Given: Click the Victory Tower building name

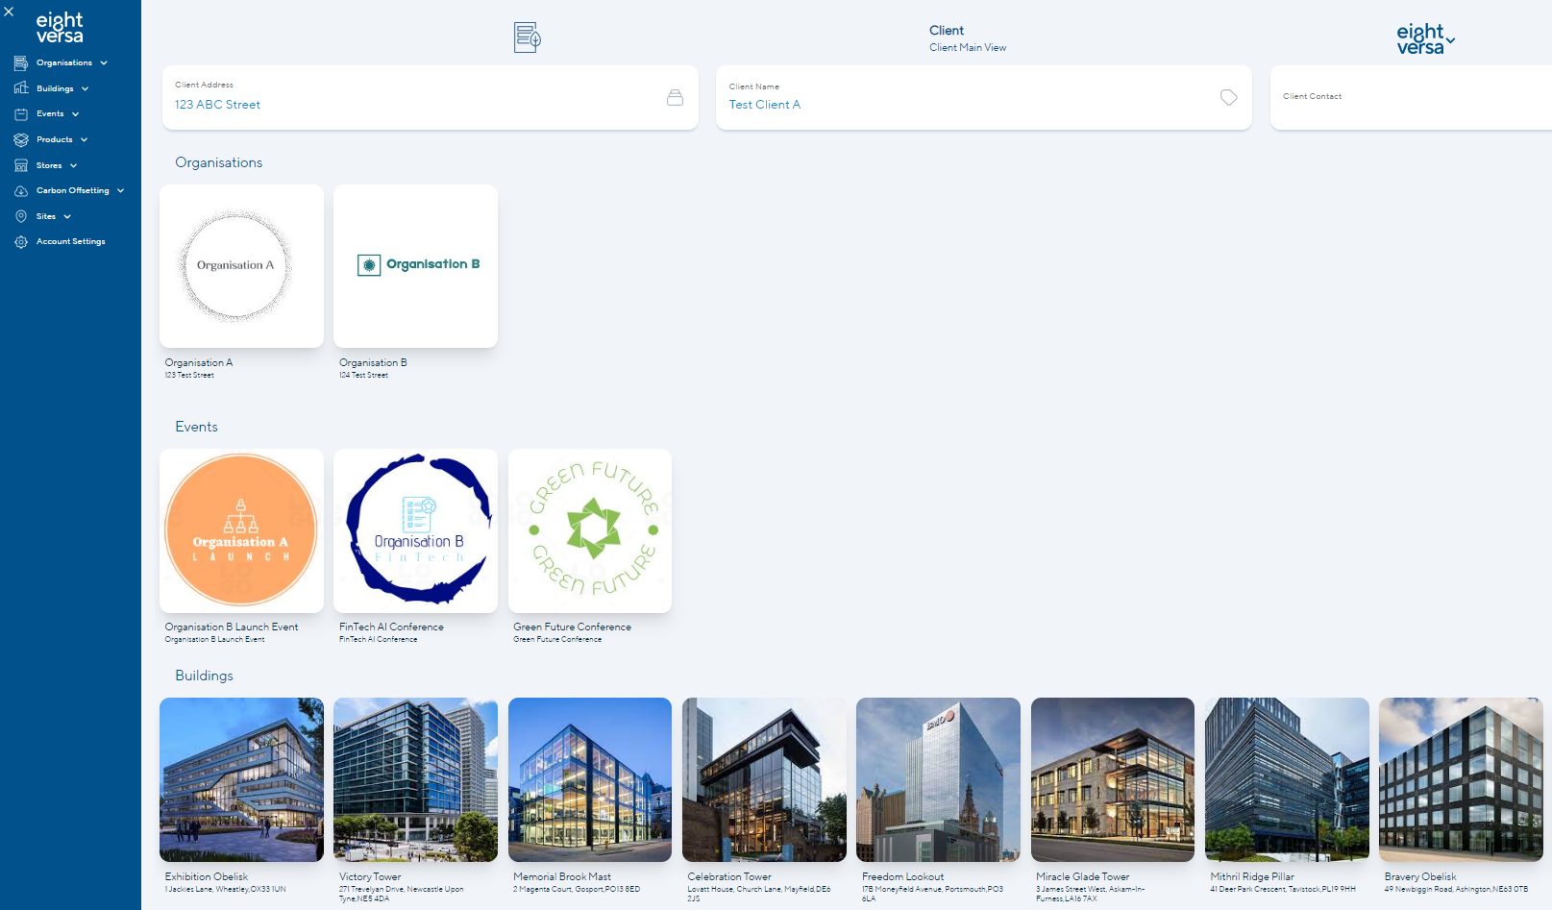Looking at the screenshot, I should pos(370,876).
